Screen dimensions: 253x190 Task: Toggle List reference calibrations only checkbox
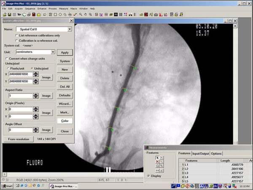(x=16, y=35)
